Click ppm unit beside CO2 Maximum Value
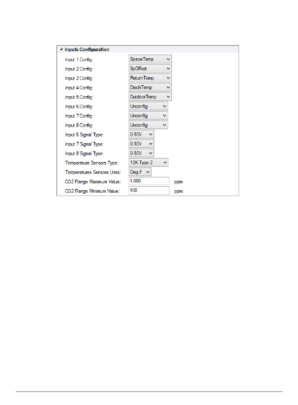Image resolution: width=298 pixels, height=405 pixels. [x=178, y=182]
